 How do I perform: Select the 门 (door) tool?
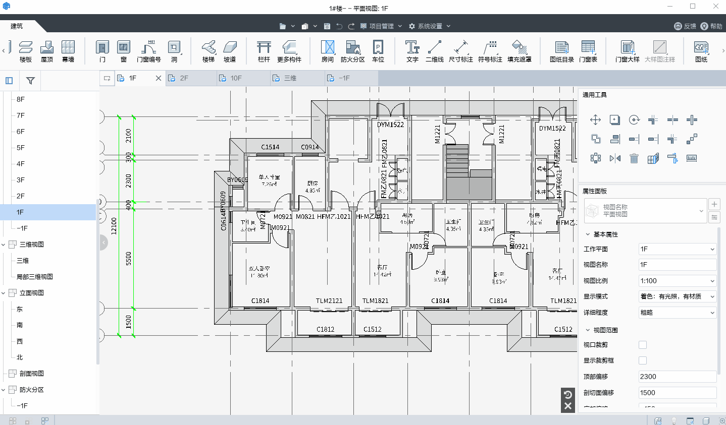[102, 52]
